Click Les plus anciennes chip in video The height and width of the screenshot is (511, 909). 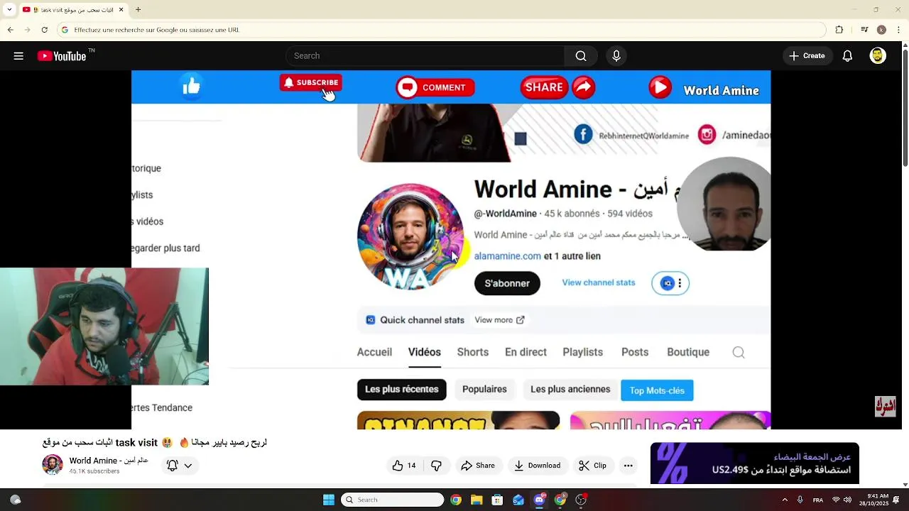point(570,390)
